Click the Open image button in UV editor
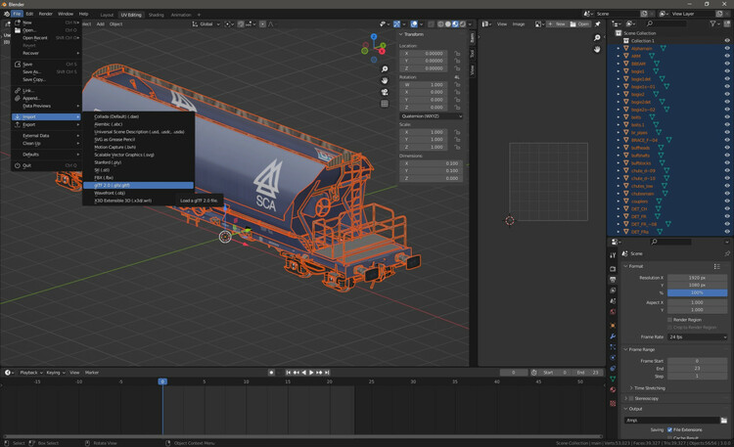 point(579,23)
